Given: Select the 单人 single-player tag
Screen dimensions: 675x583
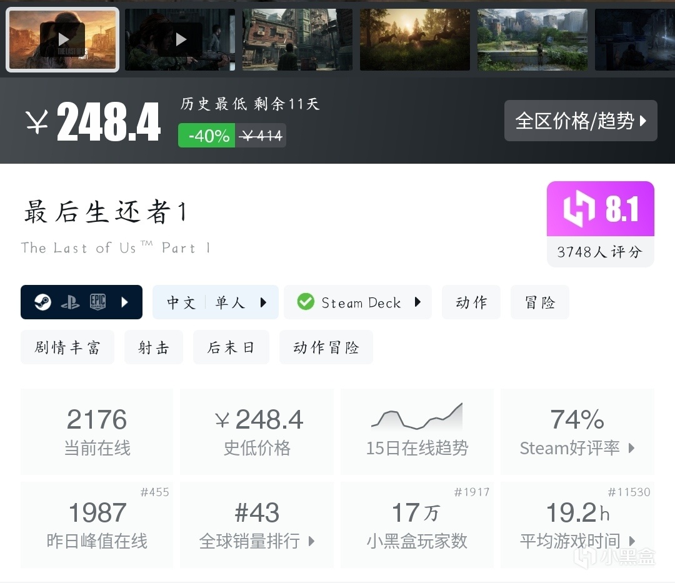Looking at the screenshot, I should [230, 302].
